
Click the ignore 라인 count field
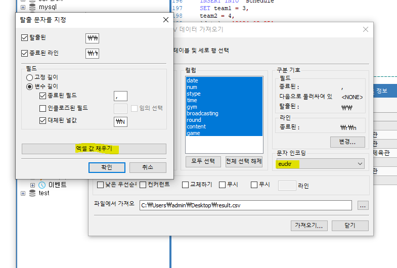click(x=287, y=186)
